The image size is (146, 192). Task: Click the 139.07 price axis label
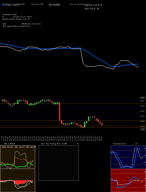(x=142, y=106)
